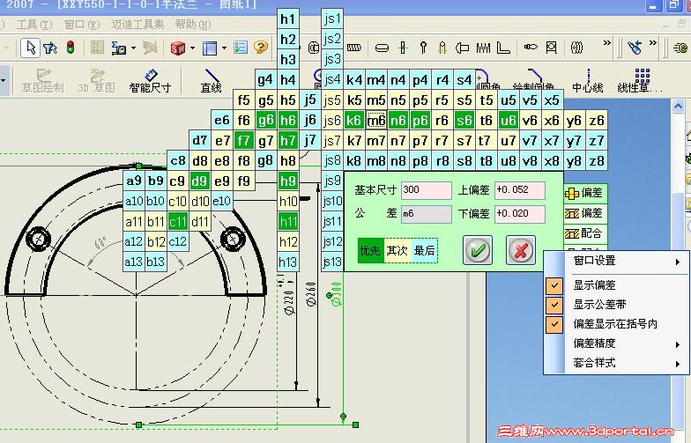Click the pin with green centerline icon
Viewport: 691px width, 443px height.
pos(402,48)
